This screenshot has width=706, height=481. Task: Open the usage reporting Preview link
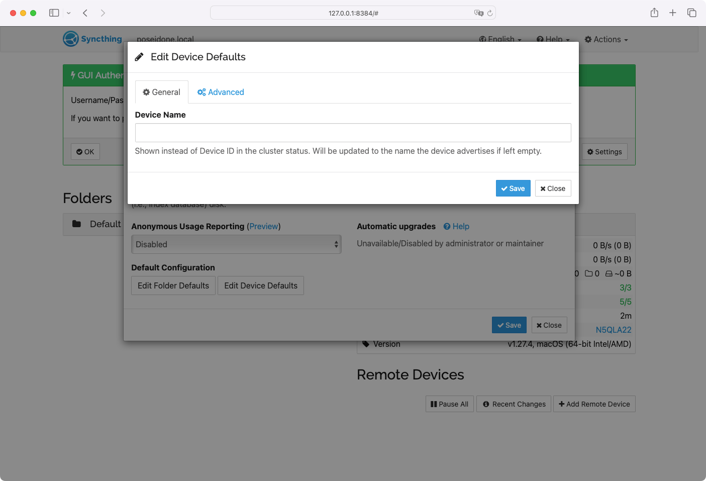click(x=264, y=226)
